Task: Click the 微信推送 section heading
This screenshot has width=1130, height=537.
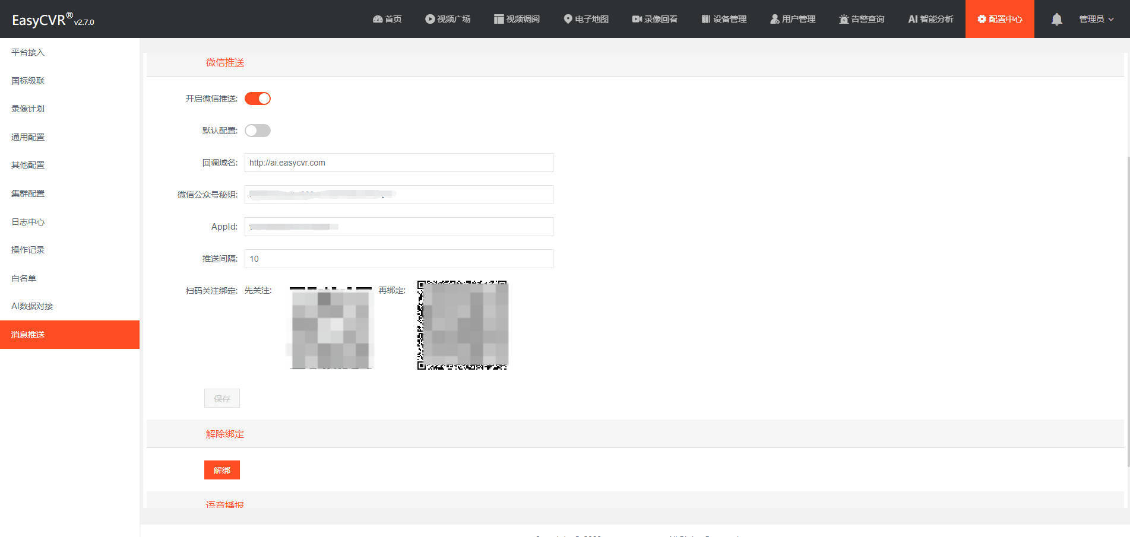Action: point(225,63)
